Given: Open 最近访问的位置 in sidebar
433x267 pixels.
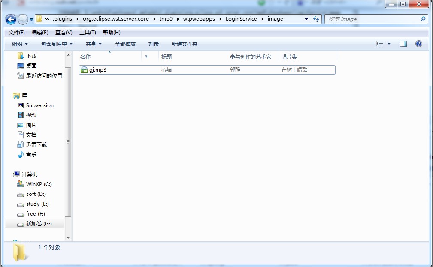Looking at the screenshot, I should 44,75.
